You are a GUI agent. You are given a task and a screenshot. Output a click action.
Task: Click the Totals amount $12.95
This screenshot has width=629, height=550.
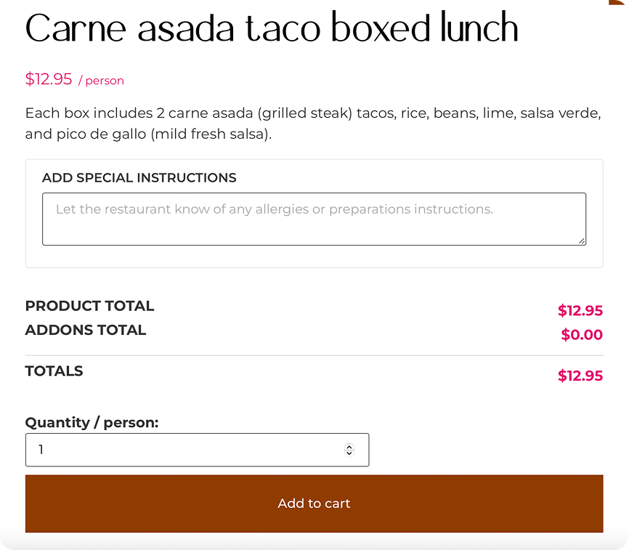580,376
